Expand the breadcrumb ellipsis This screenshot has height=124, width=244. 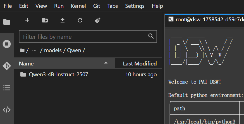click(x=34, y=50)
